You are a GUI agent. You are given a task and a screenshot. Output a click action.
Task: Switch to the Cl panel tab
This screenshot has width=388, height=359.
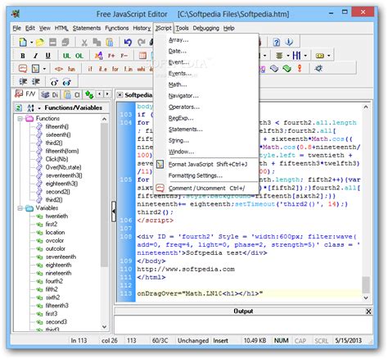[x=71, y=95]
